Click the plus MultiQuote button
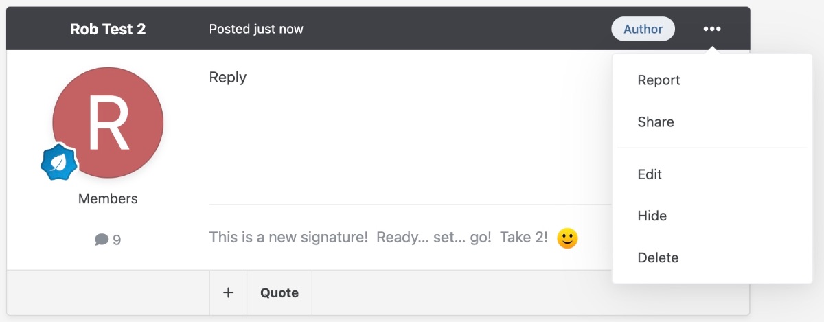 [228, 292]
